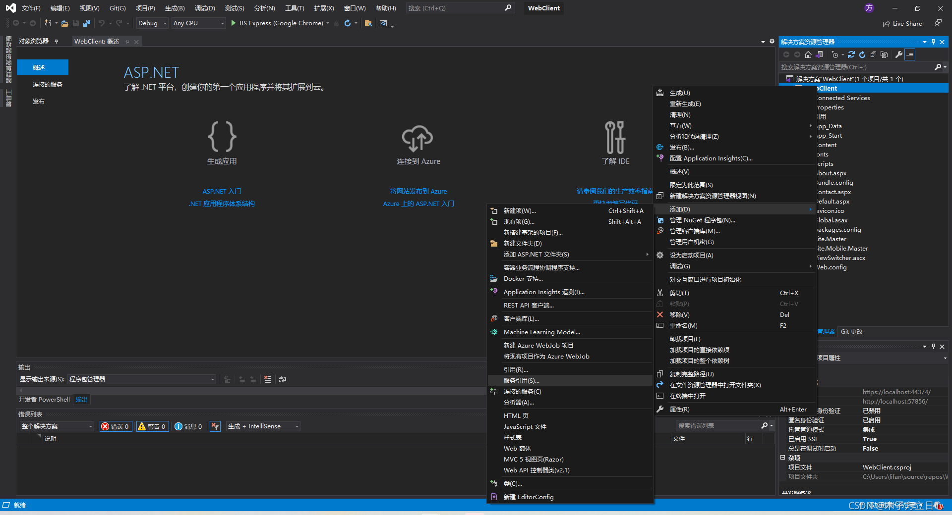Screen dimensions: 952x515
Task: Toggle the Warnings 0 filter button
Action: point(153,426)
